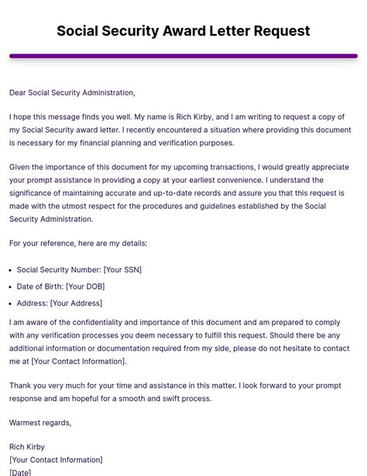Click the Dear Social Security Administration greeting
367x476 pixels.
pyautogui.click(x=72, y=93)
